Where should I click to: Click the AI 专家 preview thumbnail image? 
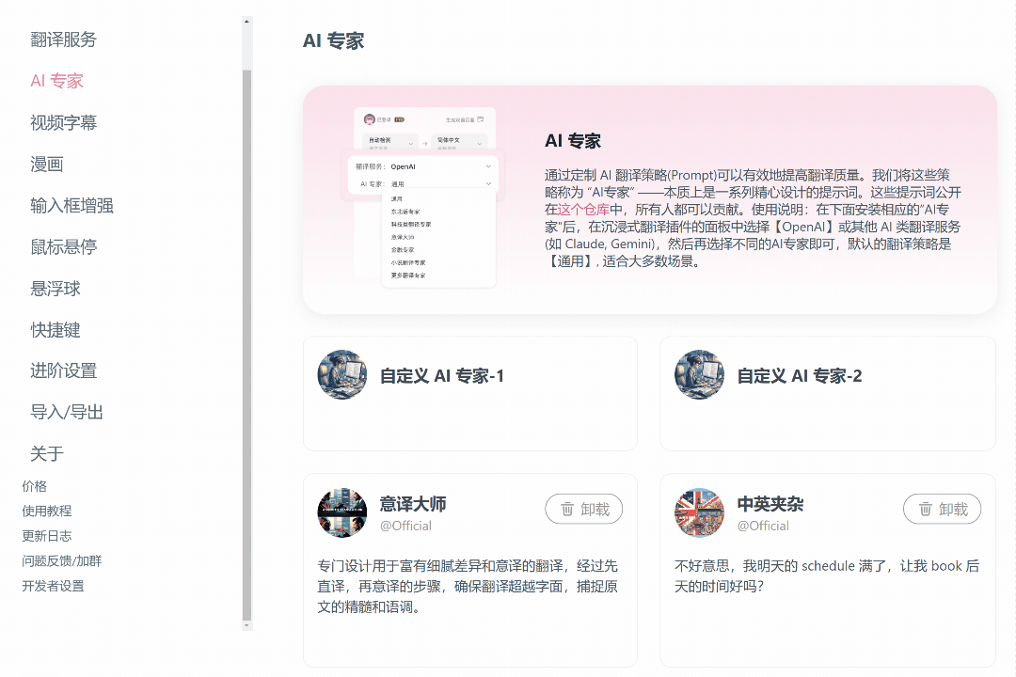(x=421, y=197)
